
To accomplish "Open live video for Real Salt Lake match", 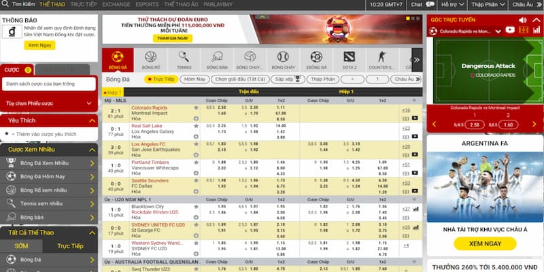I will pyautogui.click(x=415, y=137).
